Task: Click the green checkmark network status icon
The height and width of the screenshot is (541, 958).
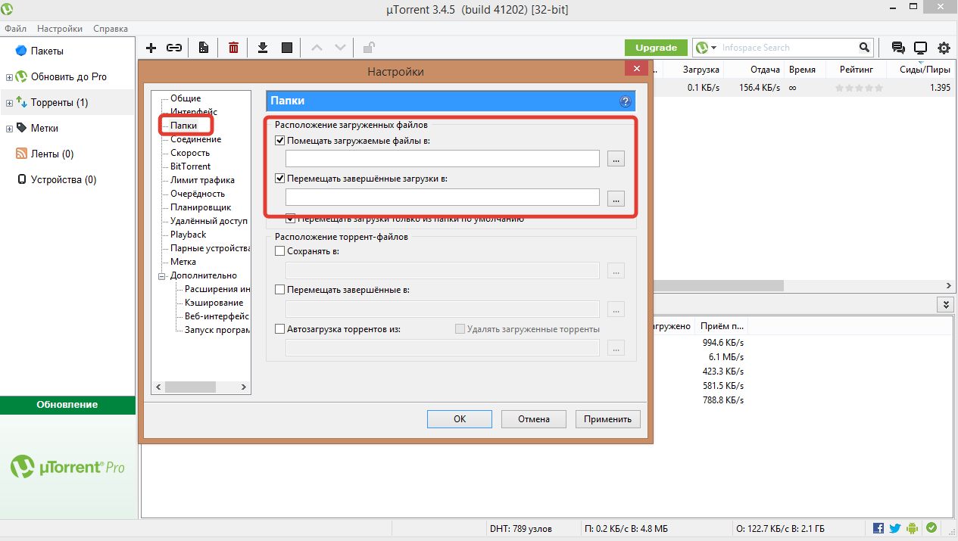Action: [931, 528]
